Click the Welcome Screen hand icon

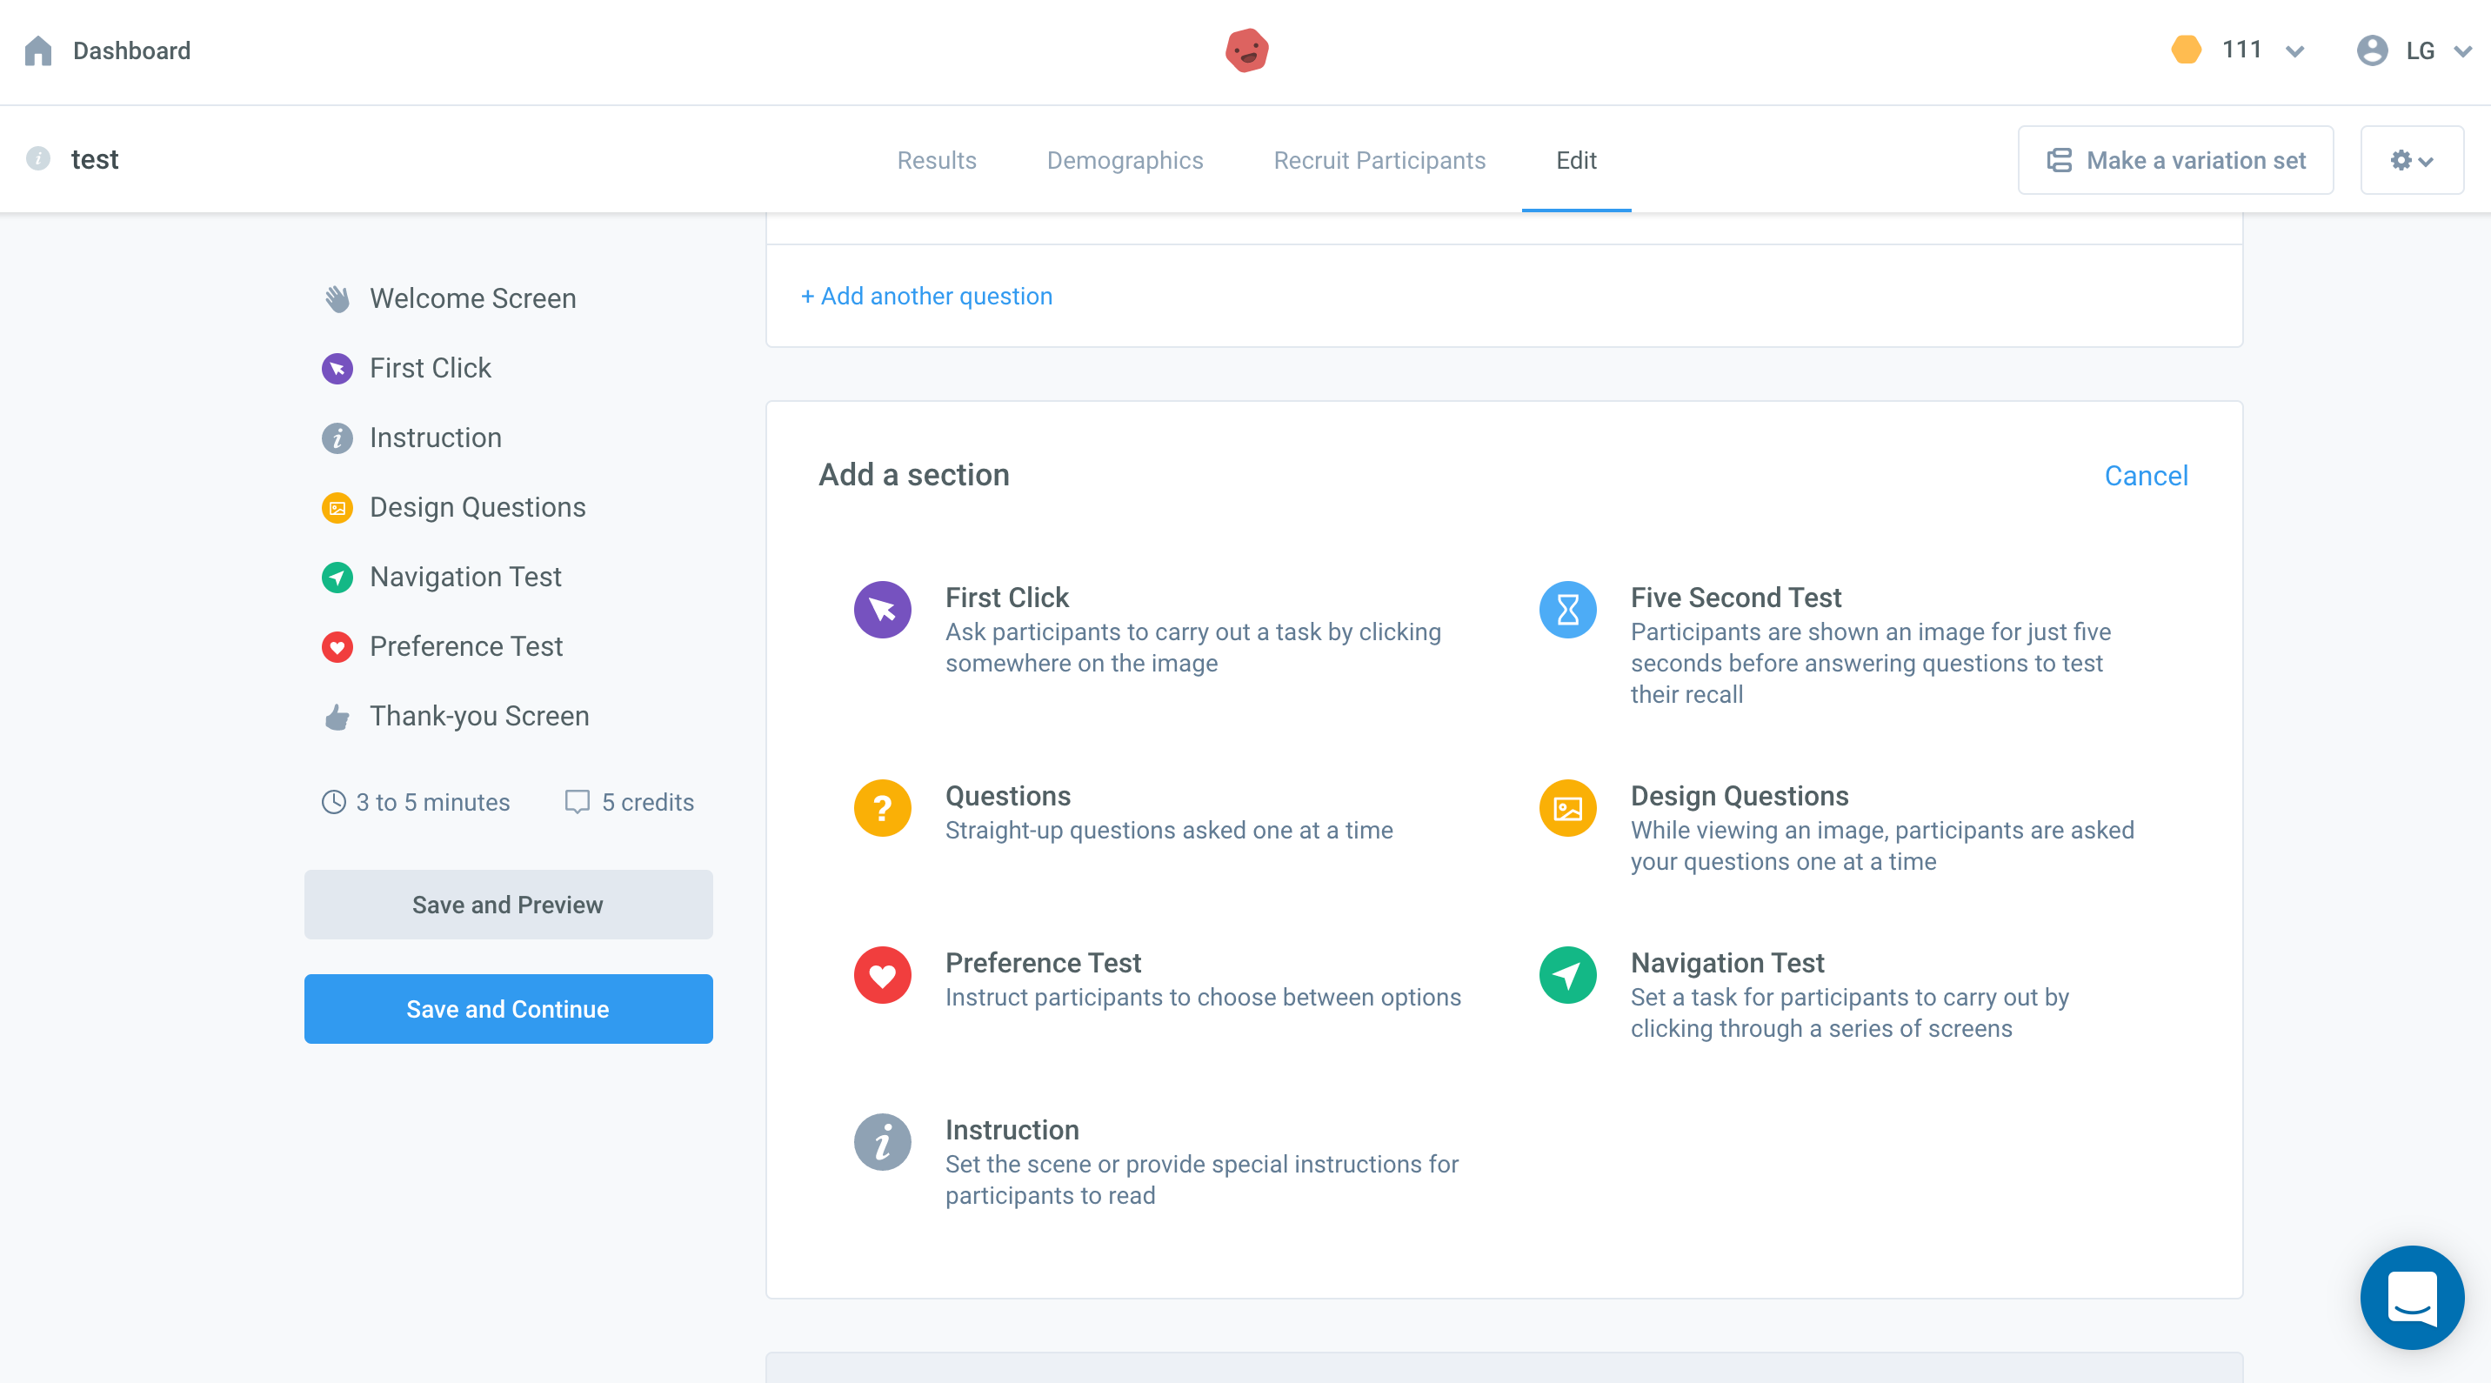click(x=337, y=299)
